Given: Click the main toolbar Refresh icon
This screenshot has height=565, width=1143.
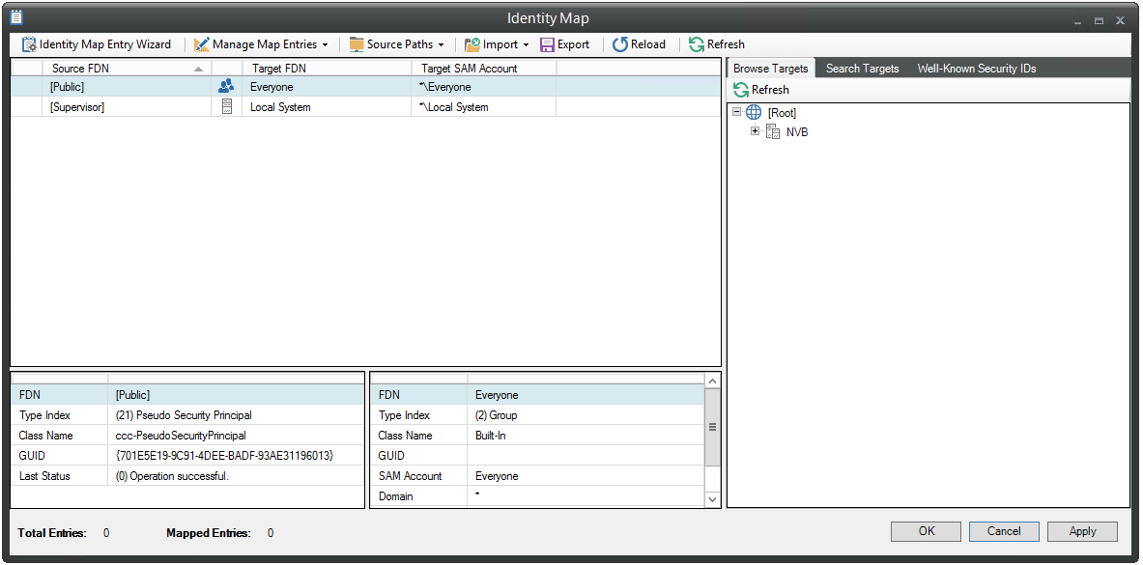Looking at the screenshot, I should (697, 44).
